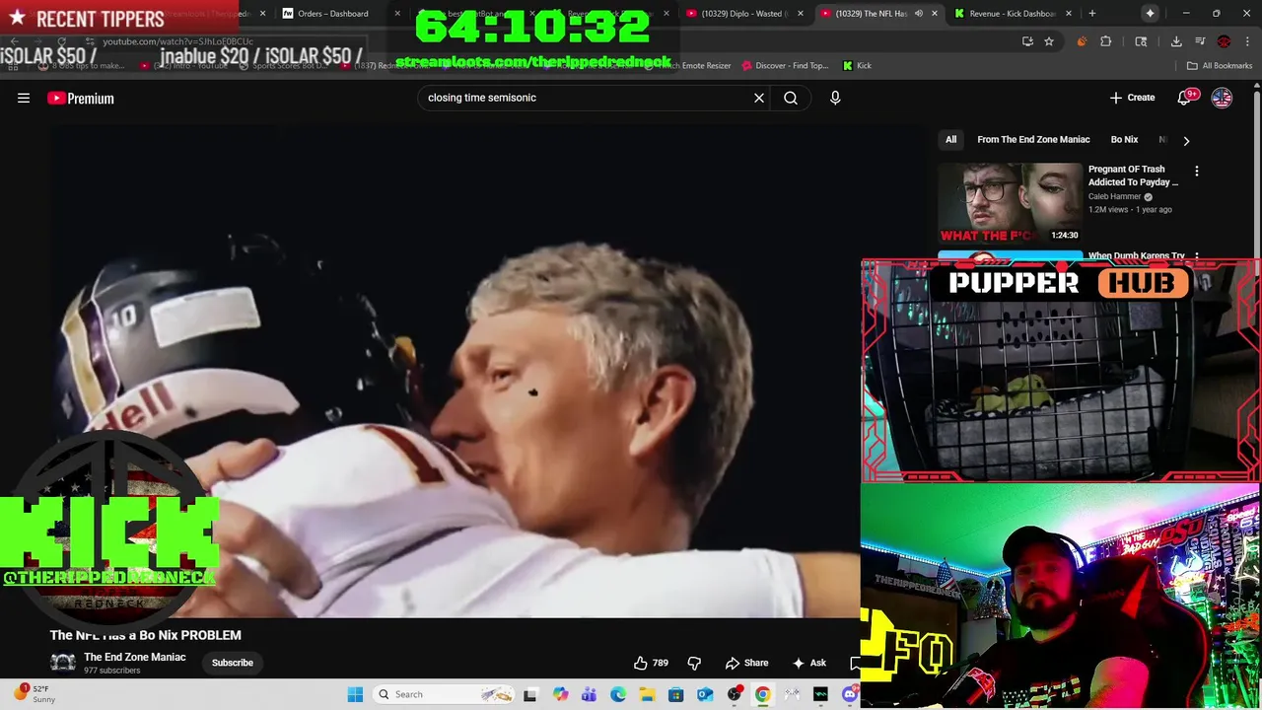This screenshot has width=1262, height=710.
Task: Go to YouTube Premium home logo
Action: pos(81,98)
